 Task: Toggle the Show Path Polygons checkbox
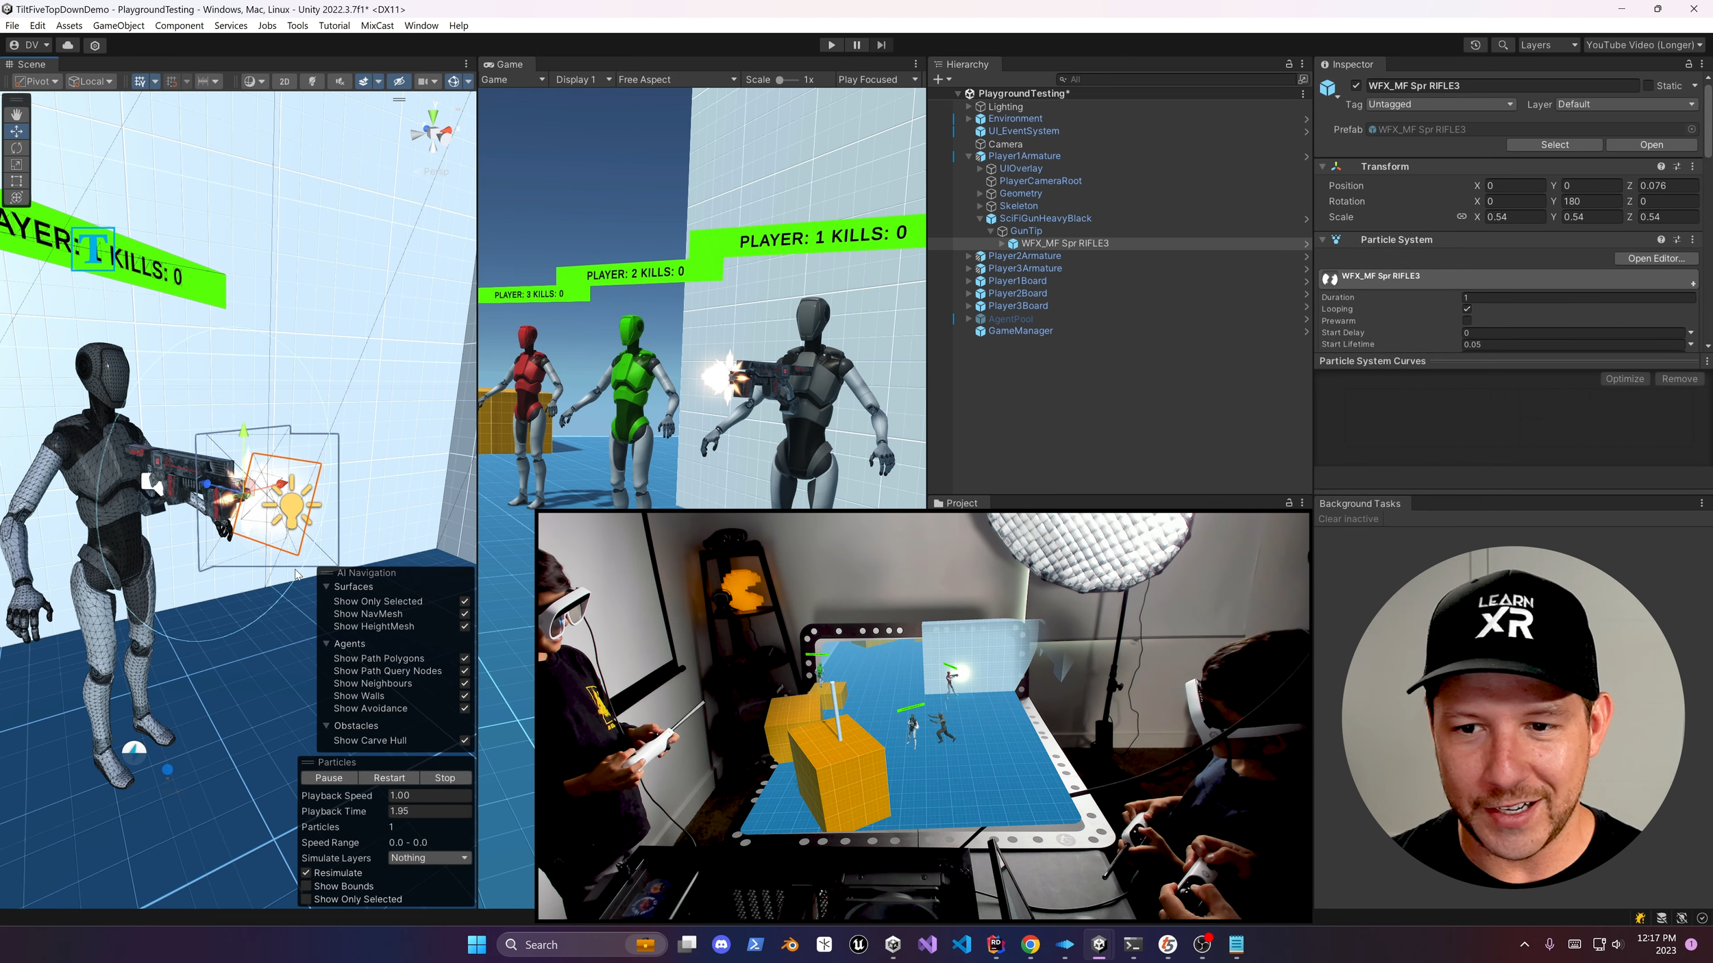(x=465, y=658)
